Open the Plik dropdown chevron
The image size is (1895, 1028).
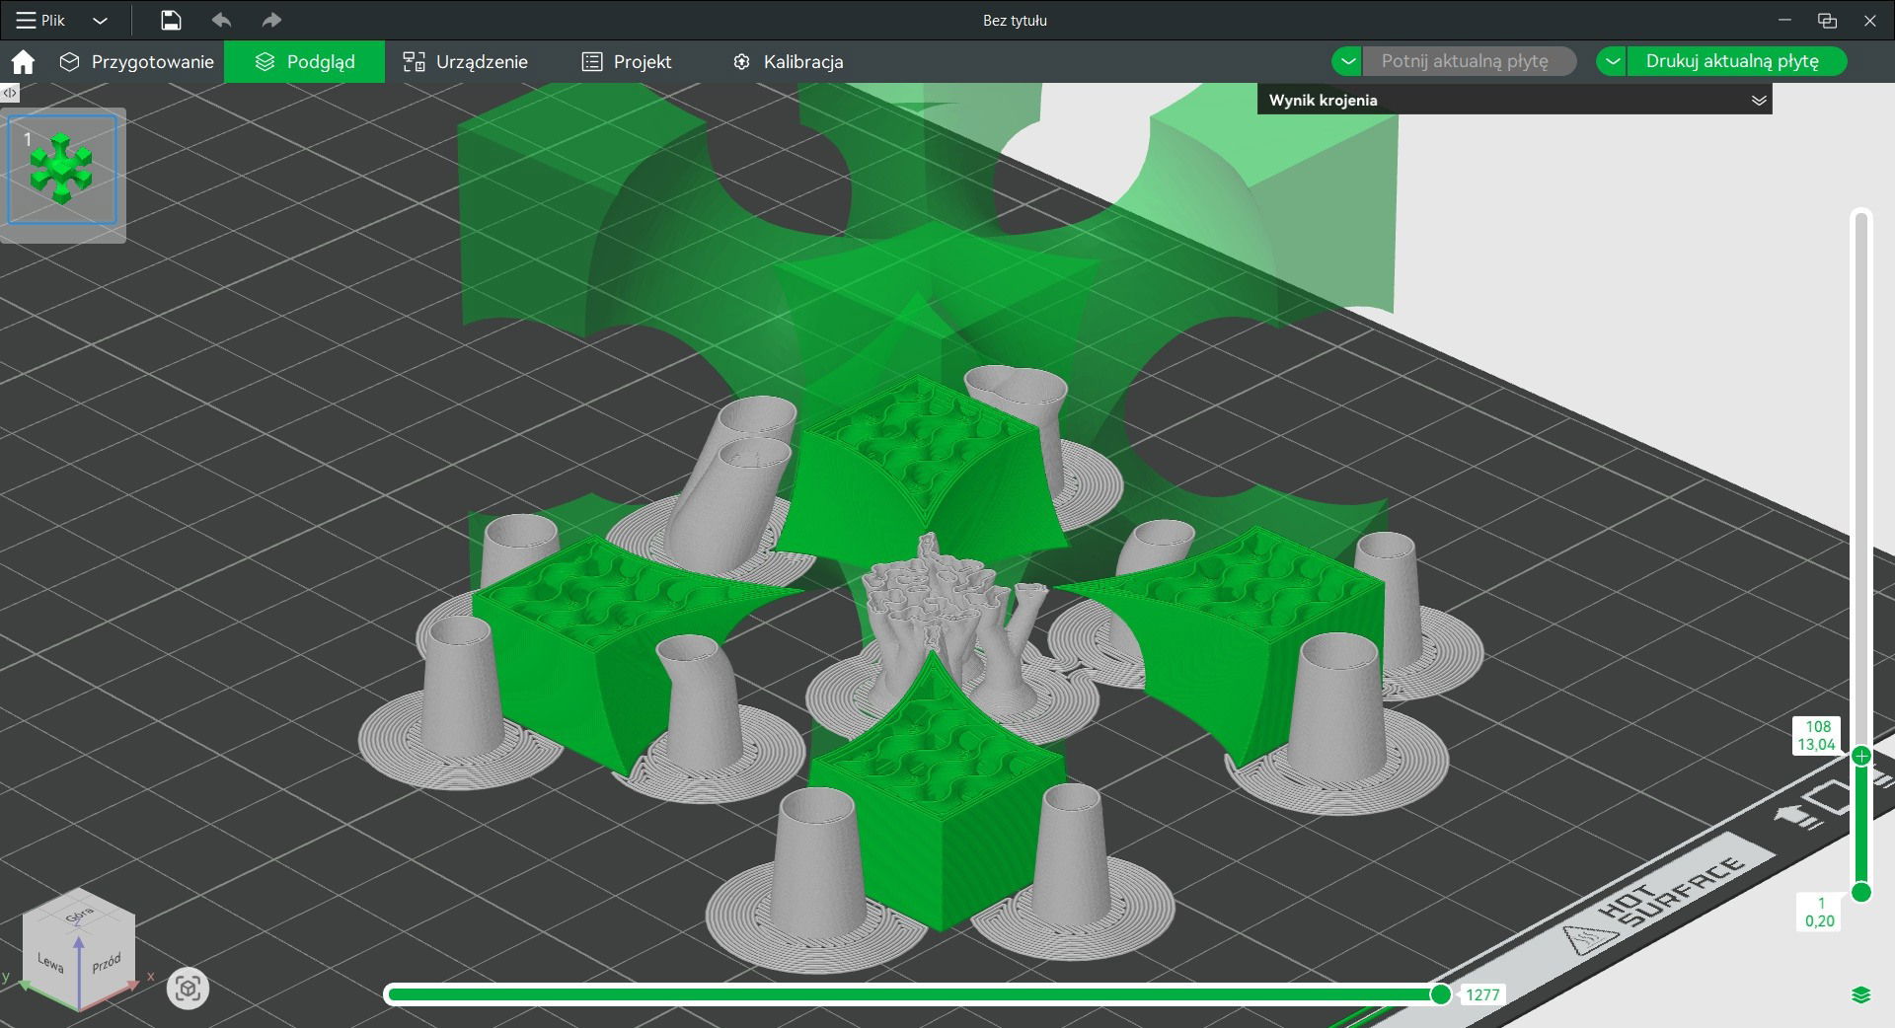coord(100,20)
